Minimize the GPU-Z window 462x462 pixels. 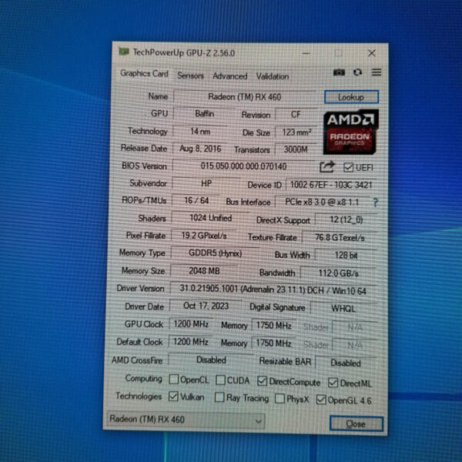pos(306,53)
